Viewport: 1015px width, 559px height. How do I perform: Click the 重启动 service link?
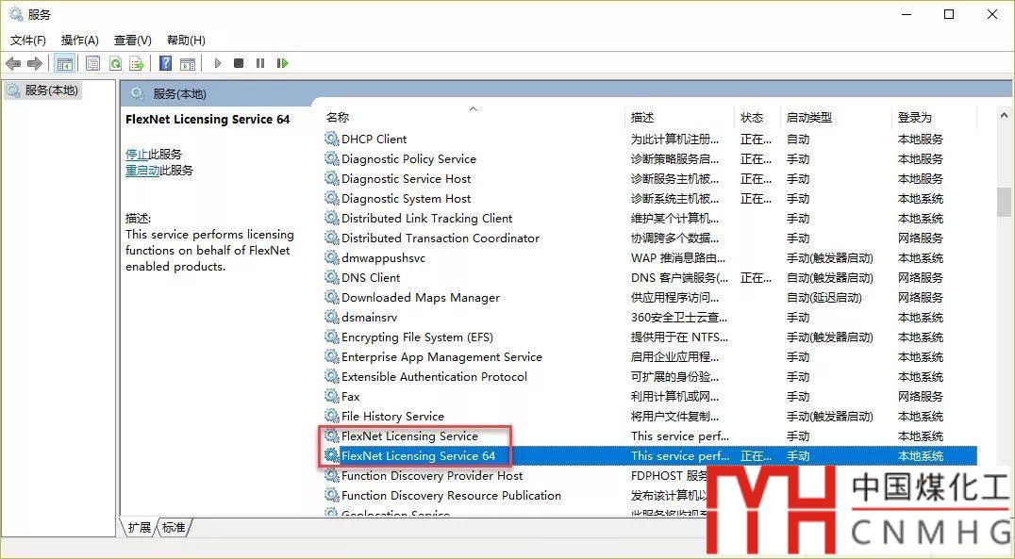point(142,171)
